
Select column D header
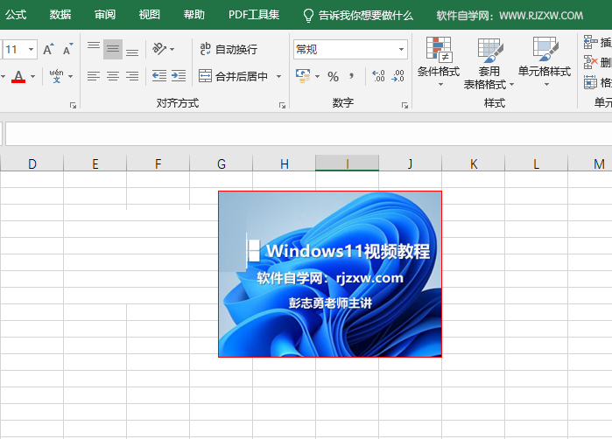click(32, 164)
